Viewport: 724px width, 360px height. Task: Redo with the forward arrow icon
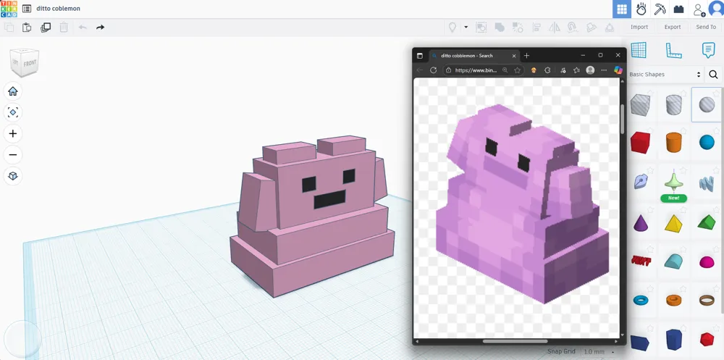100,28
